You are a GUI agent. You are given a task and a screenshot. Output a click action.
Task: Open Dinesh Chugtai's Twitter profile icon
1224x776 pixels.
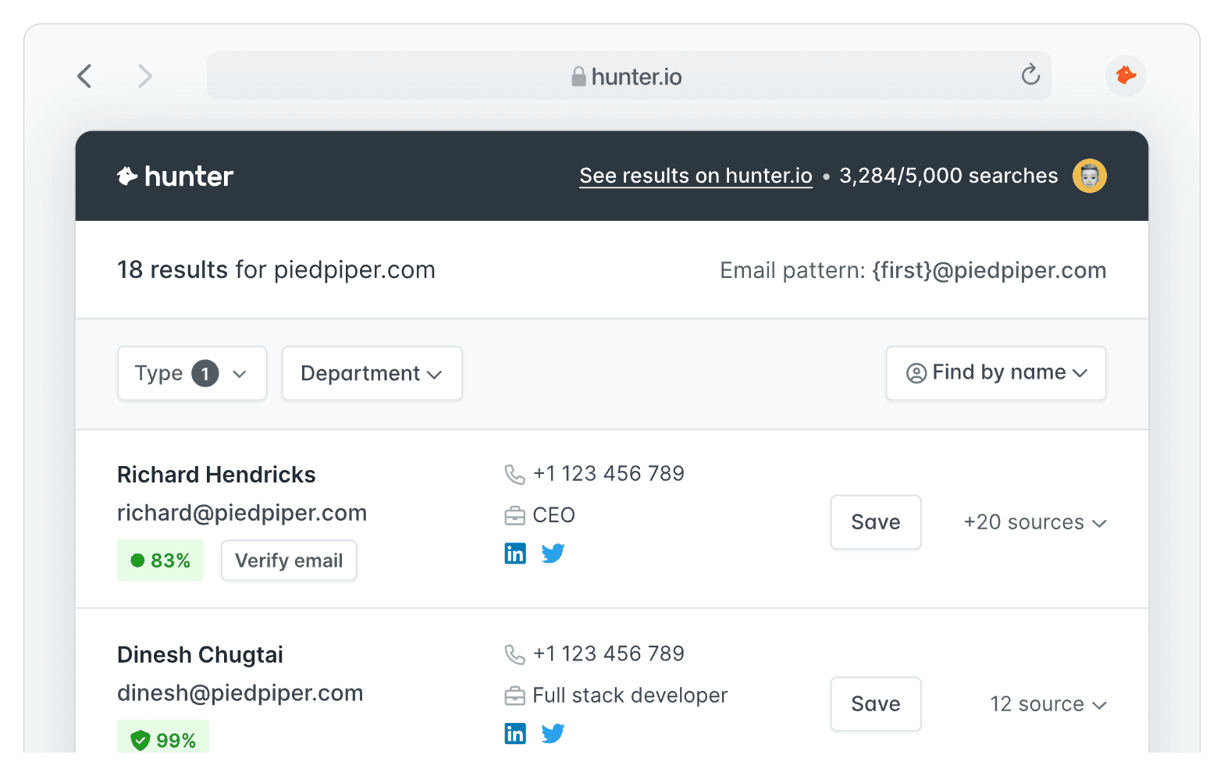coord(553,734)
